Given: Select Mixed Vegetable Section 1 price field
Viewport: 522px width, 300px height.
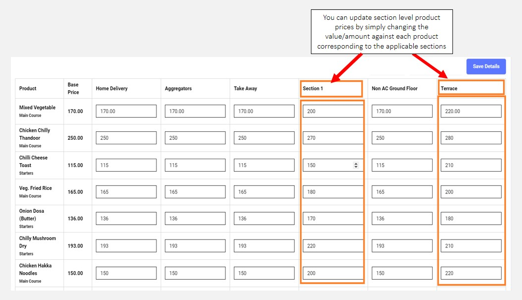Looking at the screenshot, I should (x=333, y=111).
